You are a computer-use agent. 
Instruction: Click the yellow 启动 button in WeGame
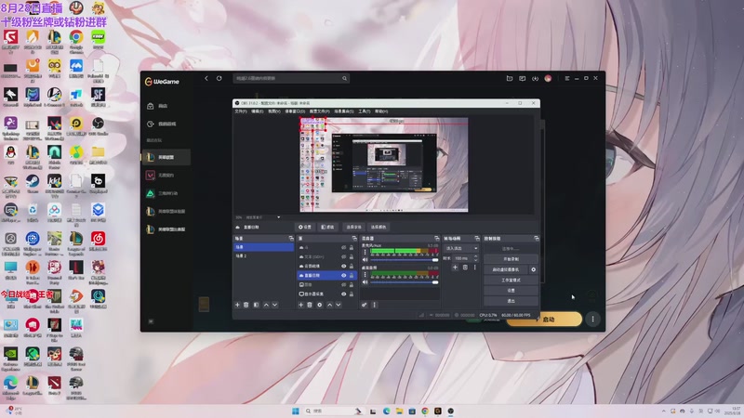[x=544, y=319]
